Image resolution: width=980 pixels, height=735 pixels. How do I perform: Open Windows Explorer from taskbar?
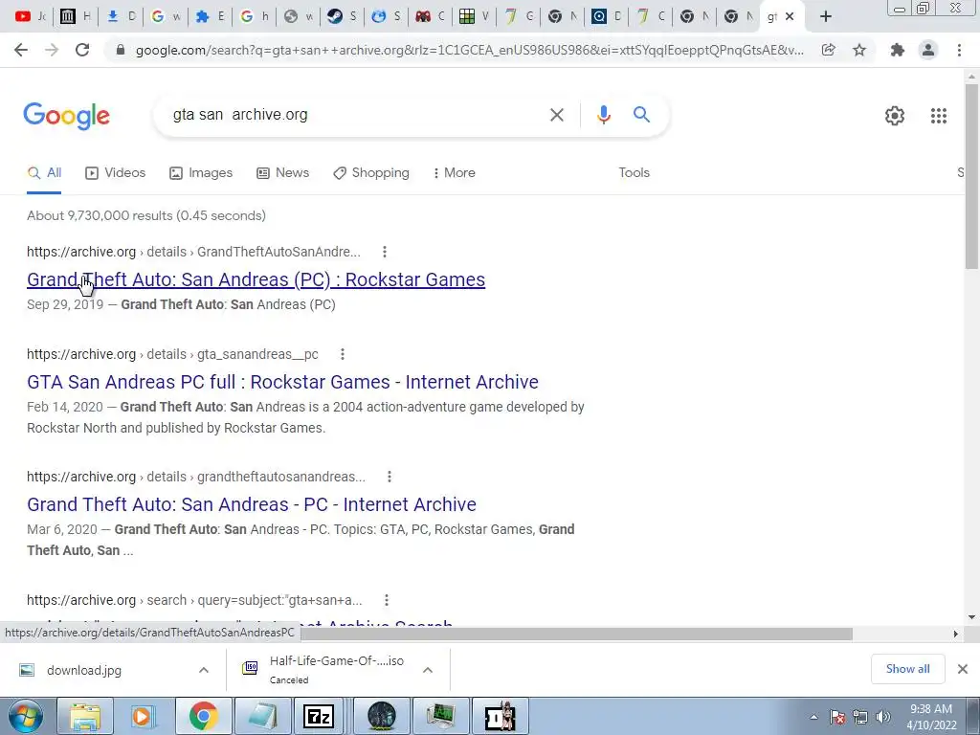click(85, 716)
